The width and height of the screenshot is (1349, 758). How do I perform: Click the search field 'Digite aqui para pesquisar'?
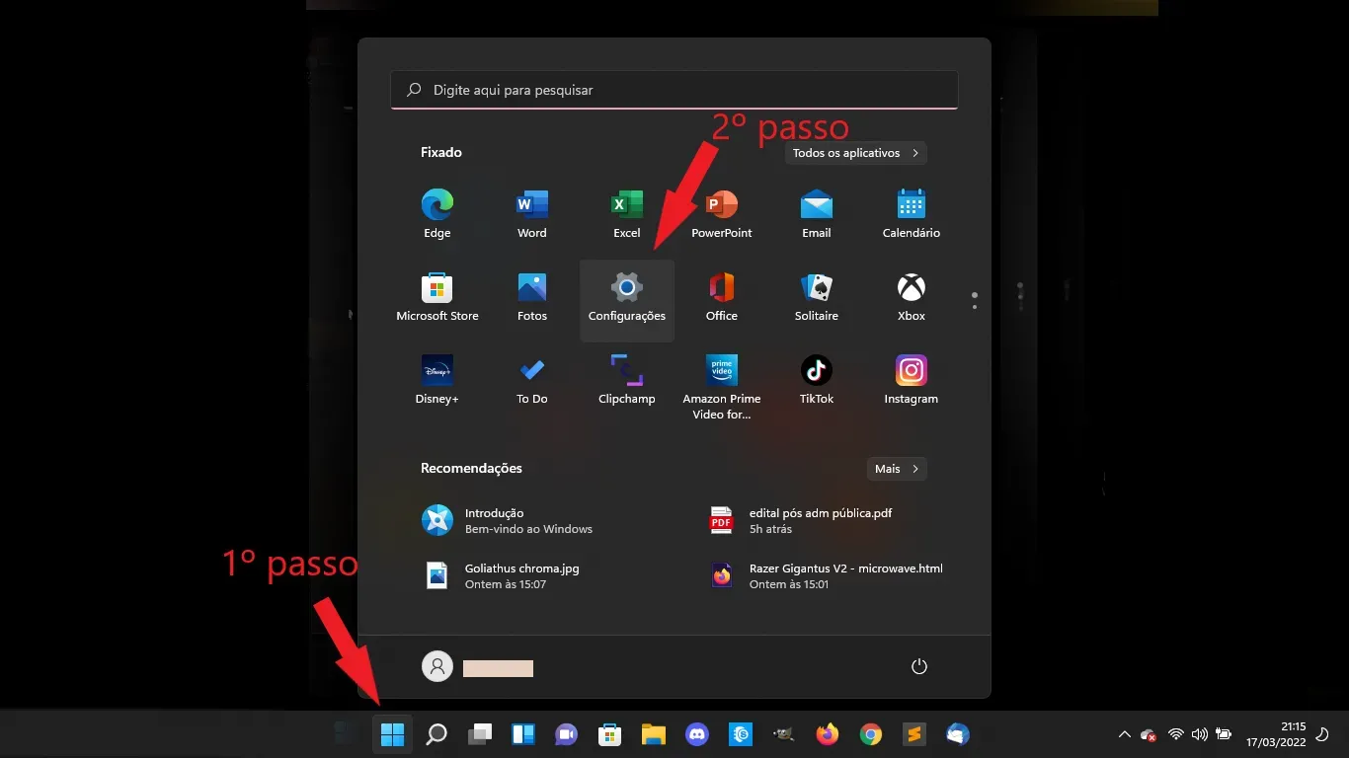(x=674, y=90)
